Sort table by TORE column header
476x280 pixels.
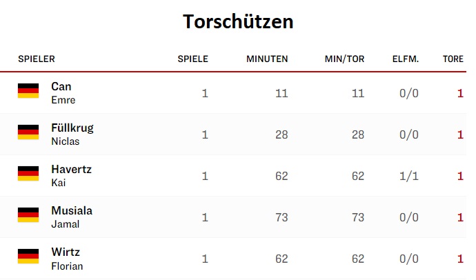coord(453,59)
